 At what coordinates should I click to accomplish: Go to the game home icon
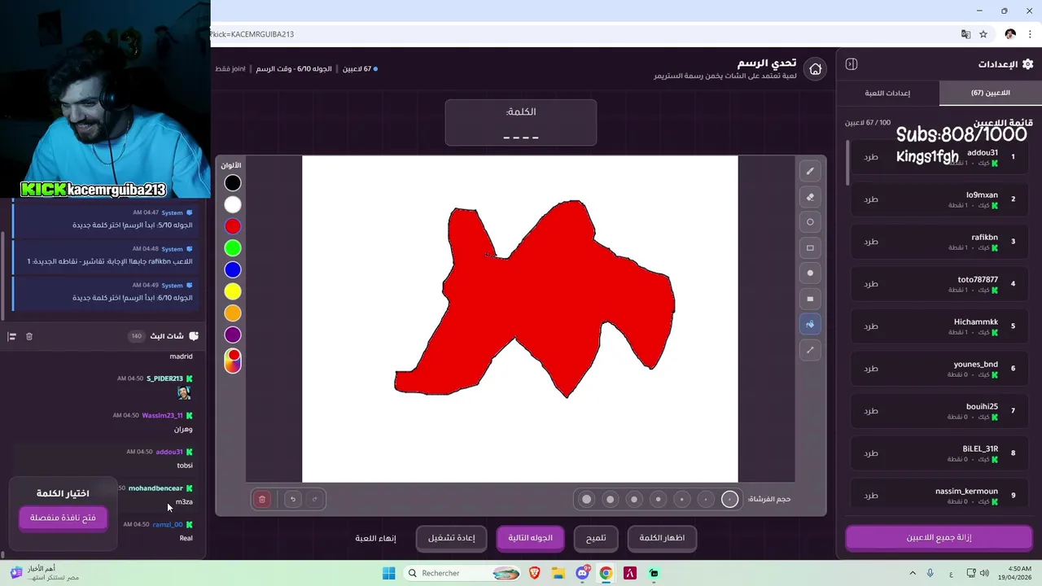[815, 69]
